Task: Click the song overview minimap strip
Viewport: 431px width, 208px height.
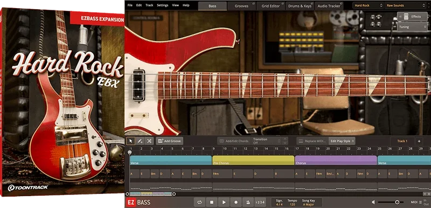Action: point(151,193)
